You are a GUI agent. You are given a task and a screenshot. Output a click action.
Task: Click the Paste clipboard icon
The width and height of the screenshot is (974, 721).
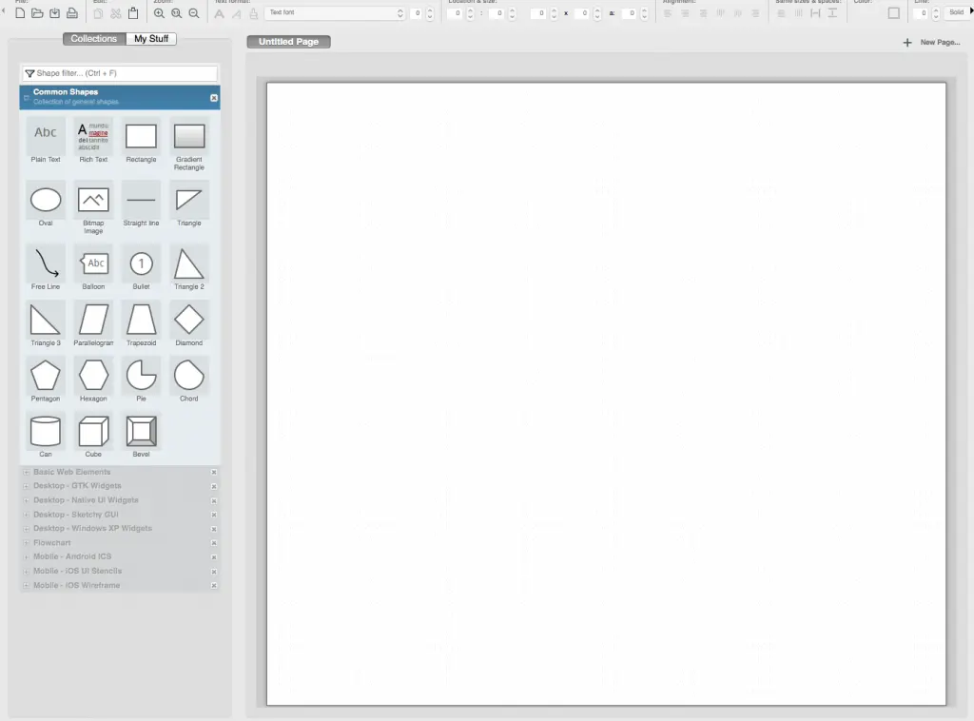click(133, 13)
